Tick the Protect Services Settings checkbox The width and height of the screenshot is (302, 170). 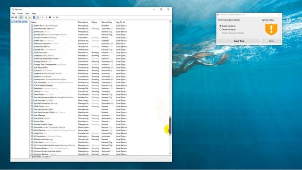click(220, 33)
